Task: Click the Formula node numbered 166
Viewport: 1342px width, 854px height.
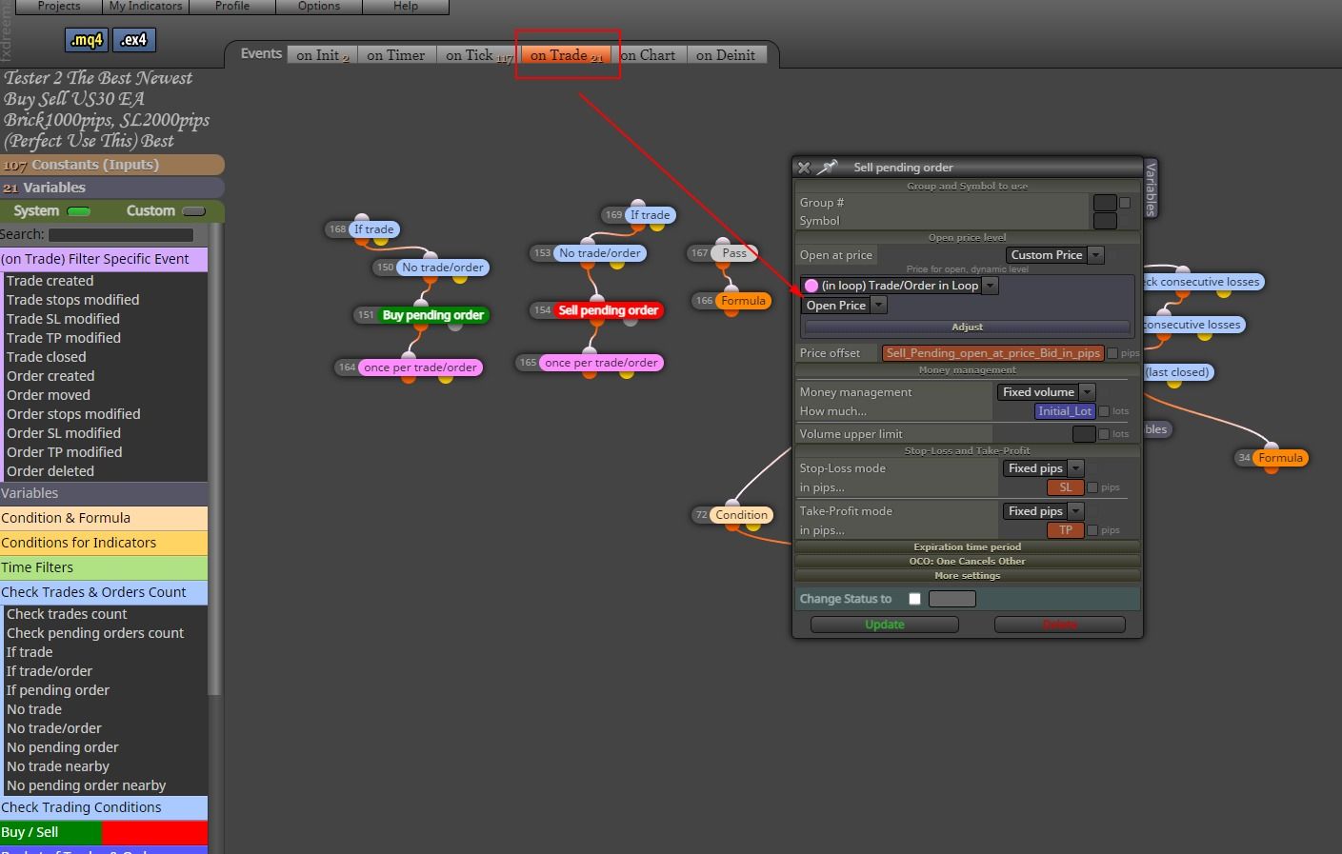Action: pos(742,301)
